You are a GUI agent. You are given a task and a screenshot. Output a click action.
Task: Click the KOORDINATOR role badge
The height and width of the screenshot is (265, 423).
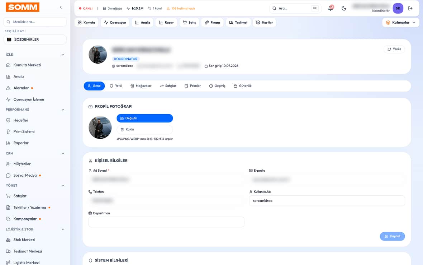coord(126,59)
